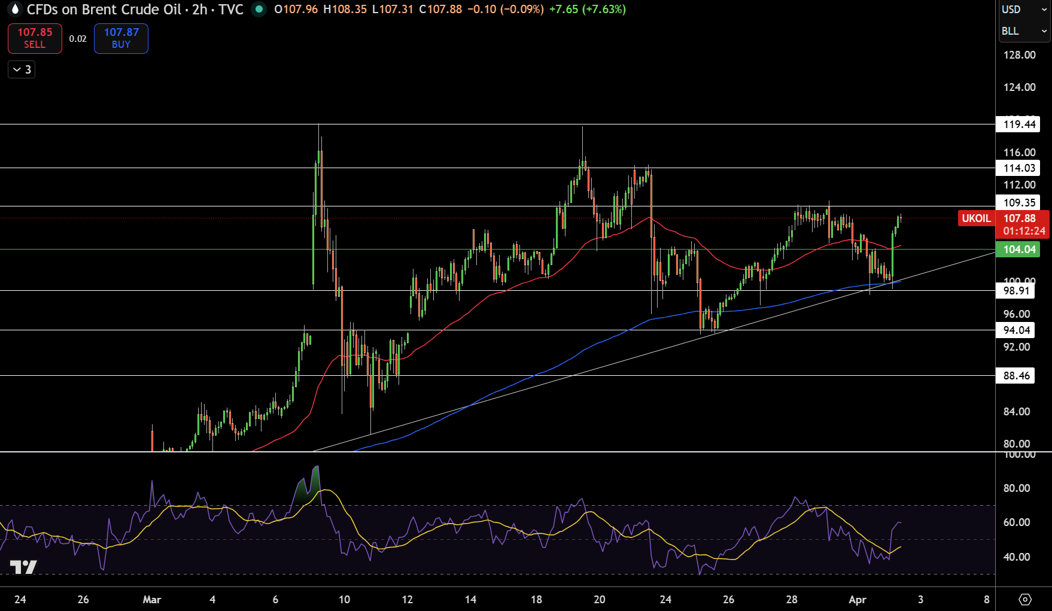Click the SELL 107.85 button

click(x=35, y=38)
